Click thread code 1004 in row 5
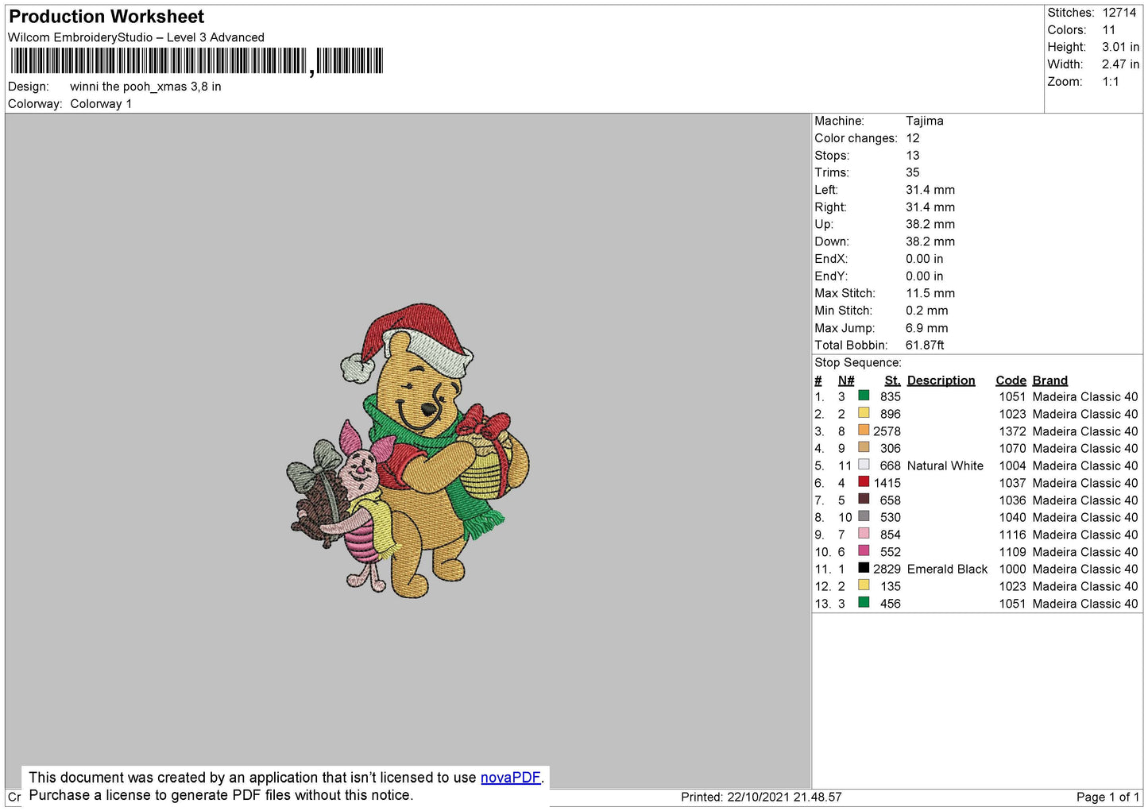 pyautogui.click(x=1013, y=465)
